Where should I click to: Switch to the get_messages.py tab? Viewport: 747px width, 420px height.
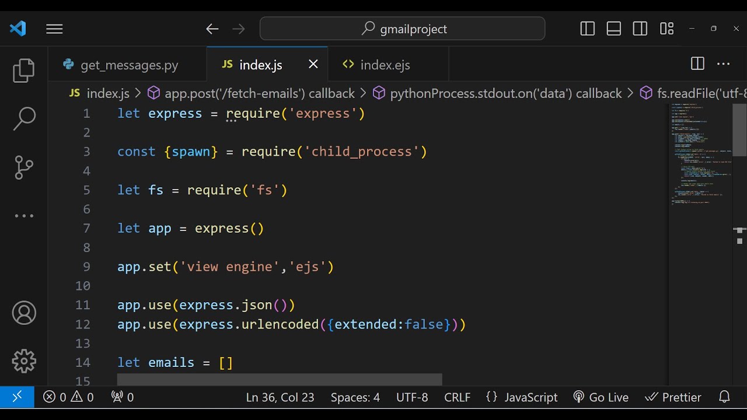point(129,65)
